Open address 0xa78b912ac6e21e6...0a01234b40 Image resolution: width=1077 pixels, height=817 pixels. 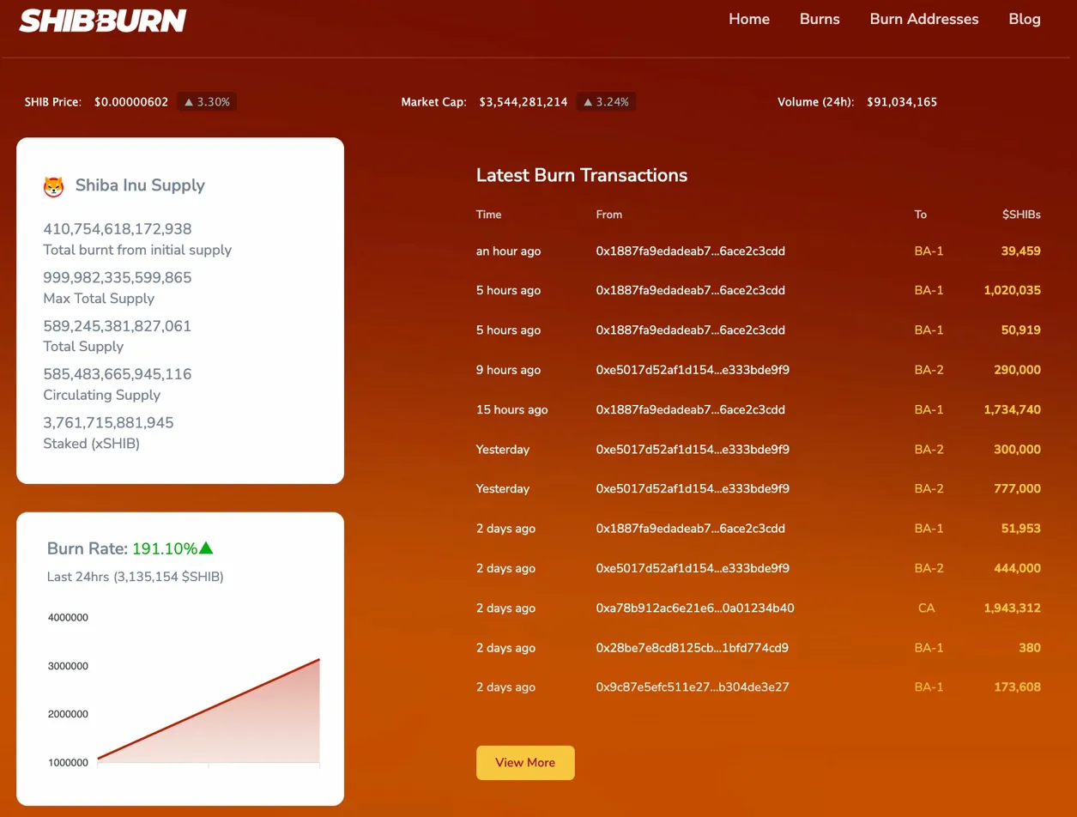pyautogui.click(x=694, y=608)
